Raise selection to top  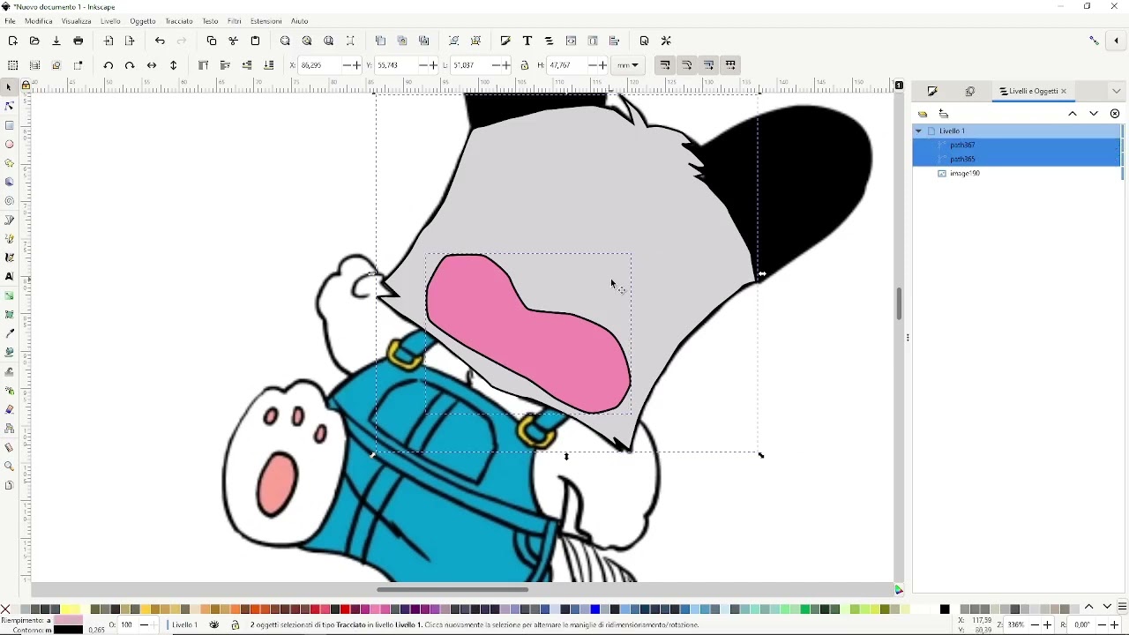coord(204,65)
